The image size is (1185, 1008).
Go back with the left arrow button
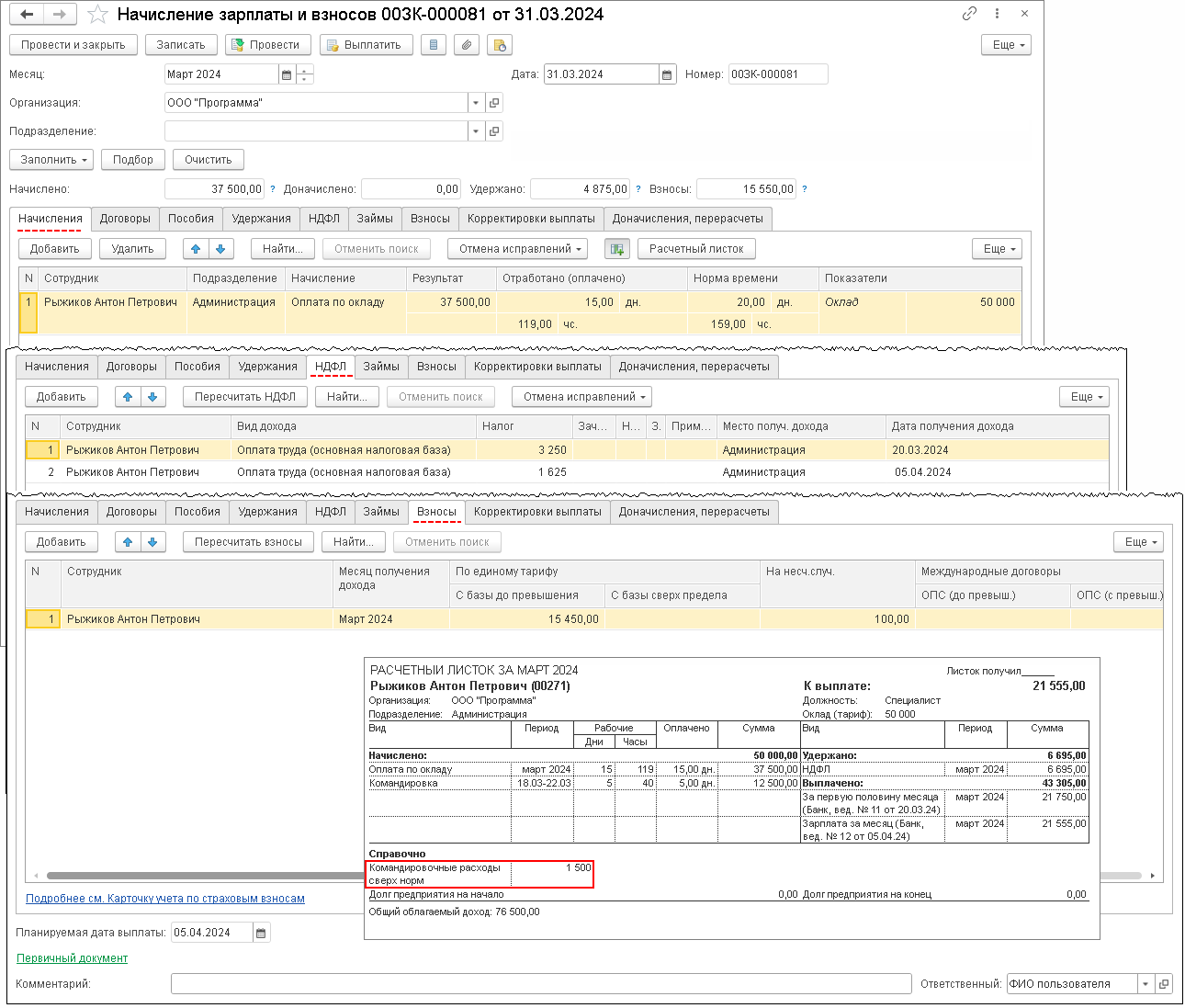[27, 15]
